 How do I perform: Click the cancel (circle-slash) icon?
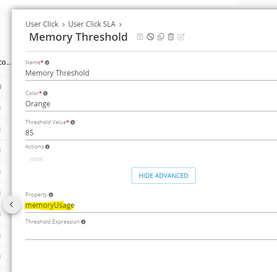pyautogui.click(x=150, y=37)
